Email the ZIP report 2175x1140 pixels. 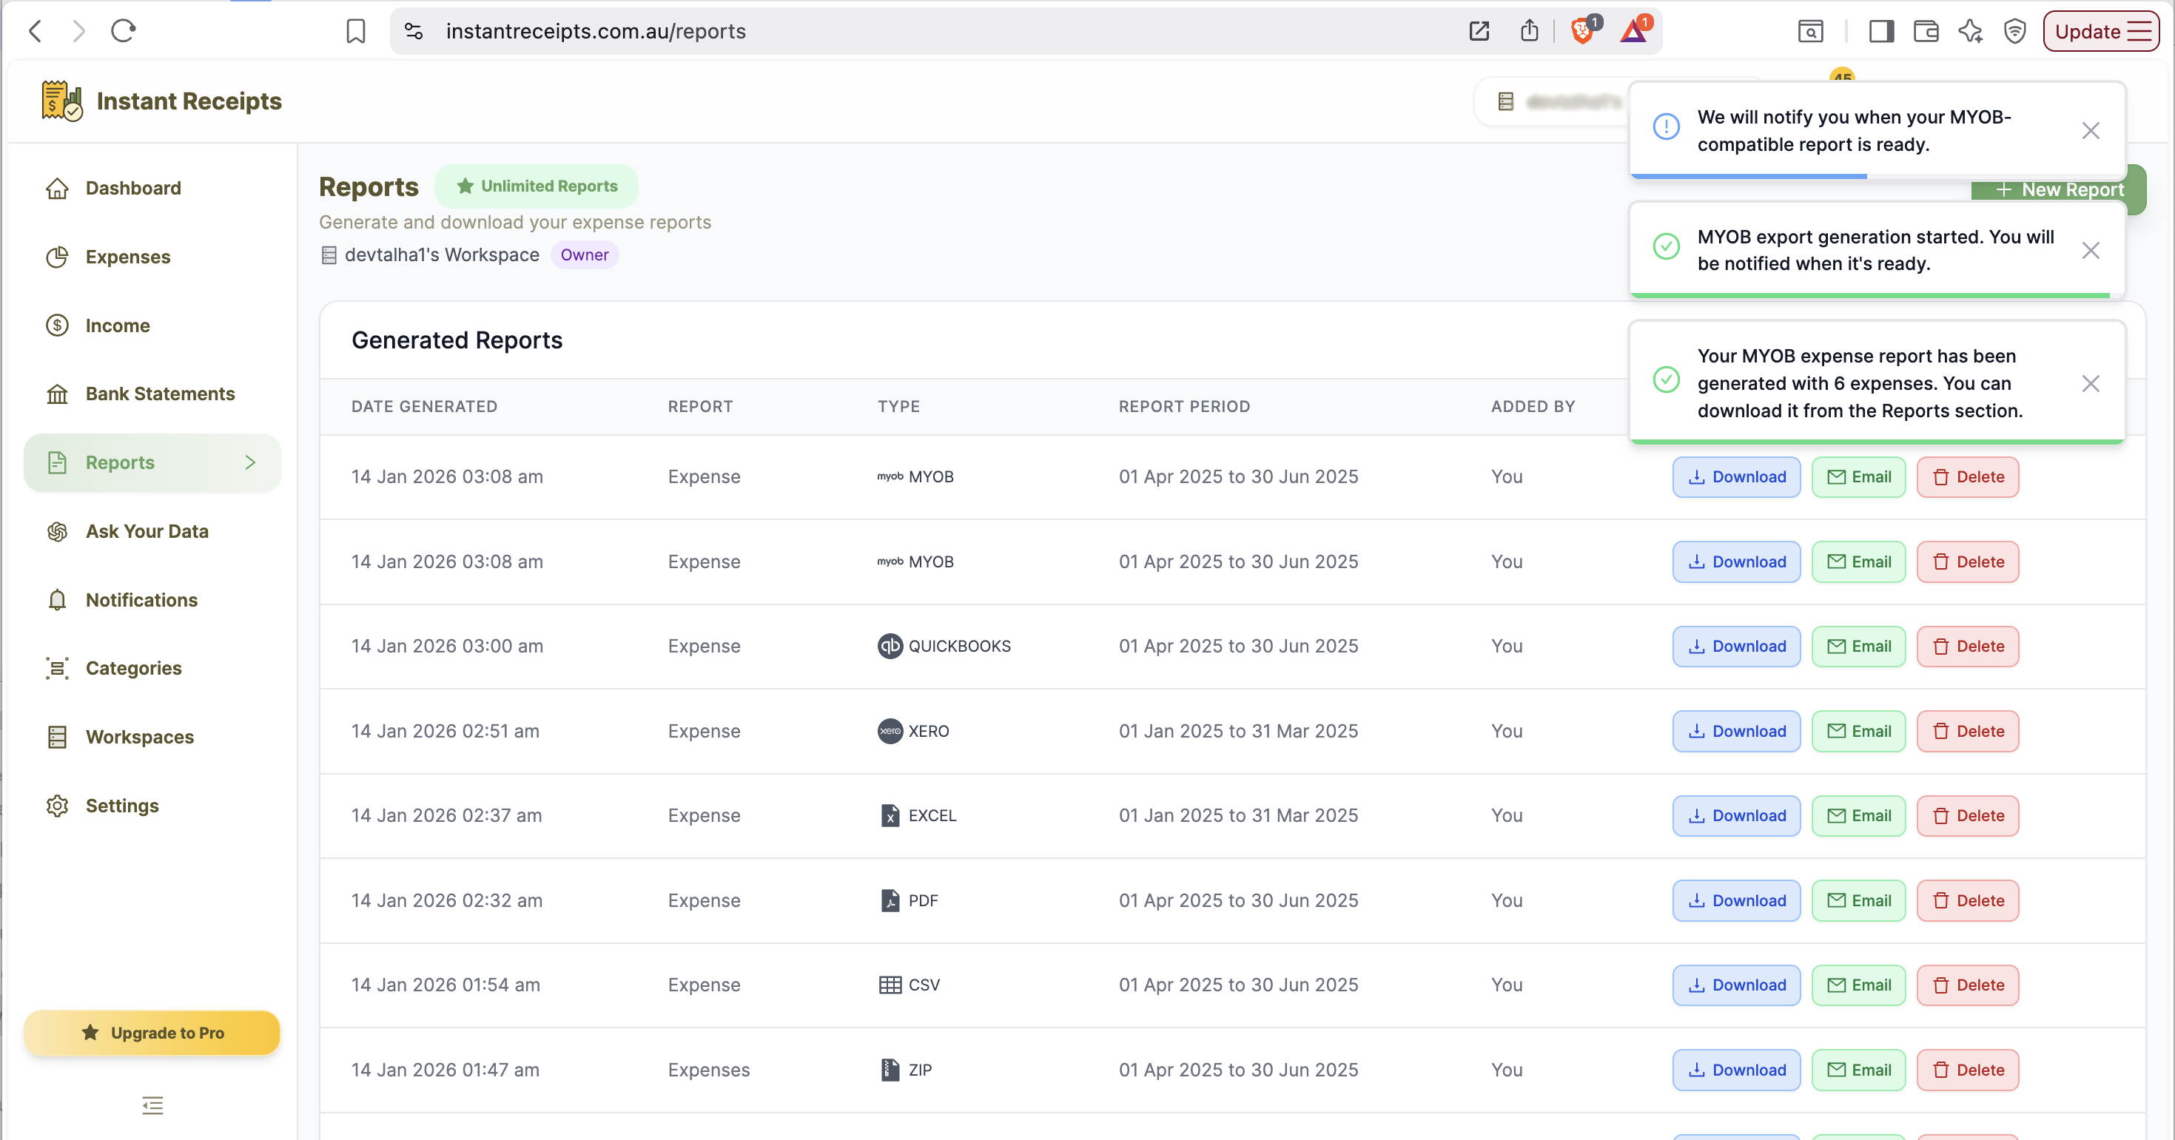(x=1858, y=1070)
